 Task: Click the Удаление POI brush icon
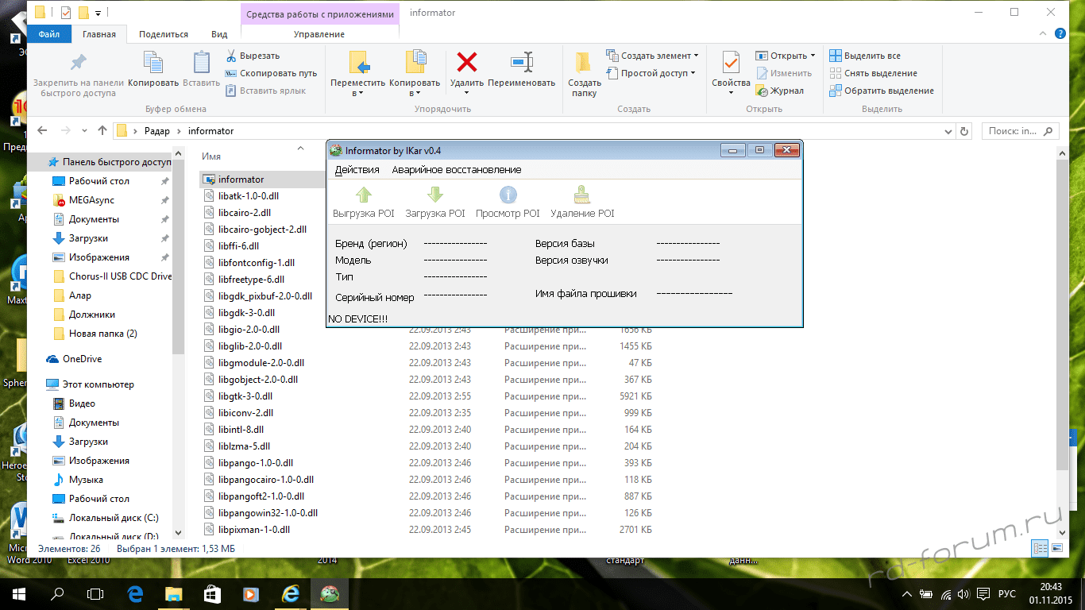(581, 195)
